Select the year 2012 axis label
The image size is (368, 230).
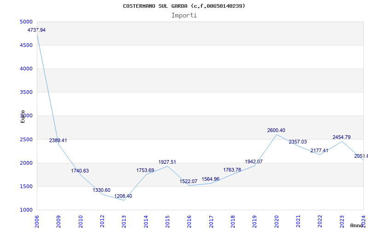(102, 222)
